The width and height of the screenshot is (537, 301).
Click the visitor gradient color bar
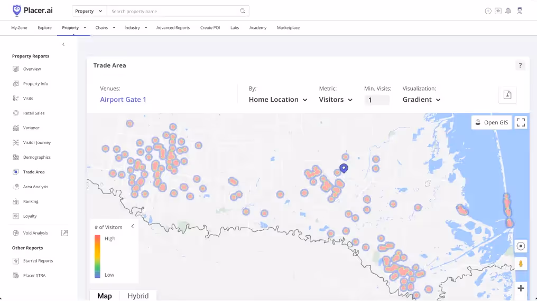point(97,256)
